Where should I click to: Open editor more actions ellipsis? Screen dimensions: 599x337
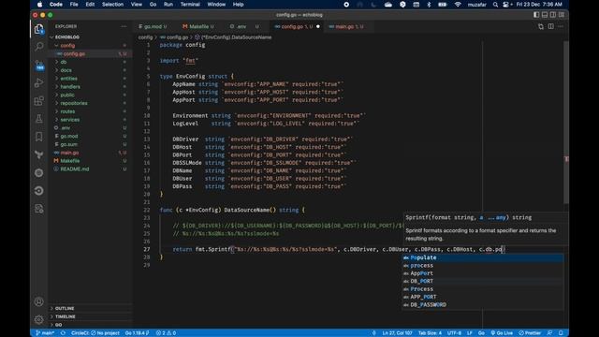click(x=561, y=26)
